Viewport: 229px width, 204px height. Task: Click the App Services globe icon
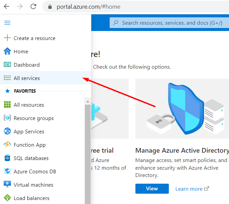click(x=7, y=131)
